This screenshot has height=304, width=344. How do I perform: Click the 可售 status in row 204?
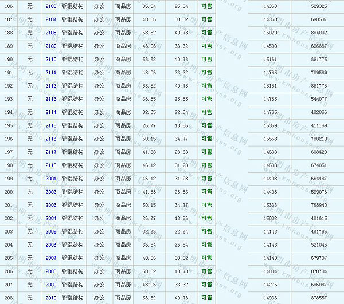click(x=206, y=245)
